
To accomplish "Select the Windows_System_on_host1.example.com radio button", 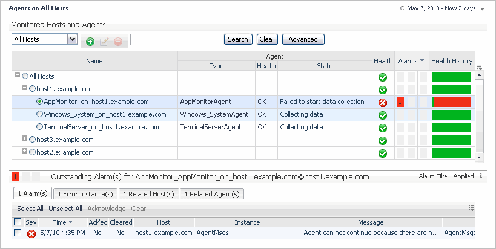I will pyautogui.click(x=40, y=114).
